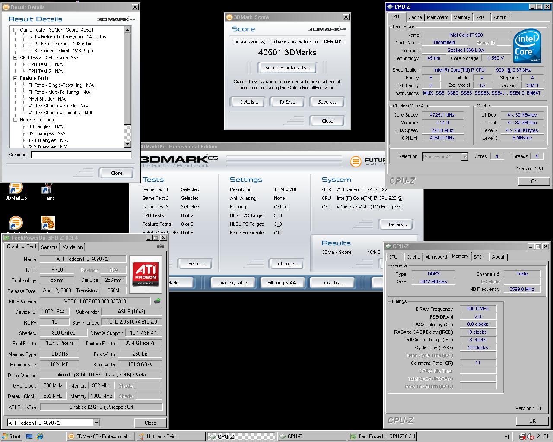Click the System Details button in 3DMark05
This screenshot has width=553, height=442.
[397, 224]
